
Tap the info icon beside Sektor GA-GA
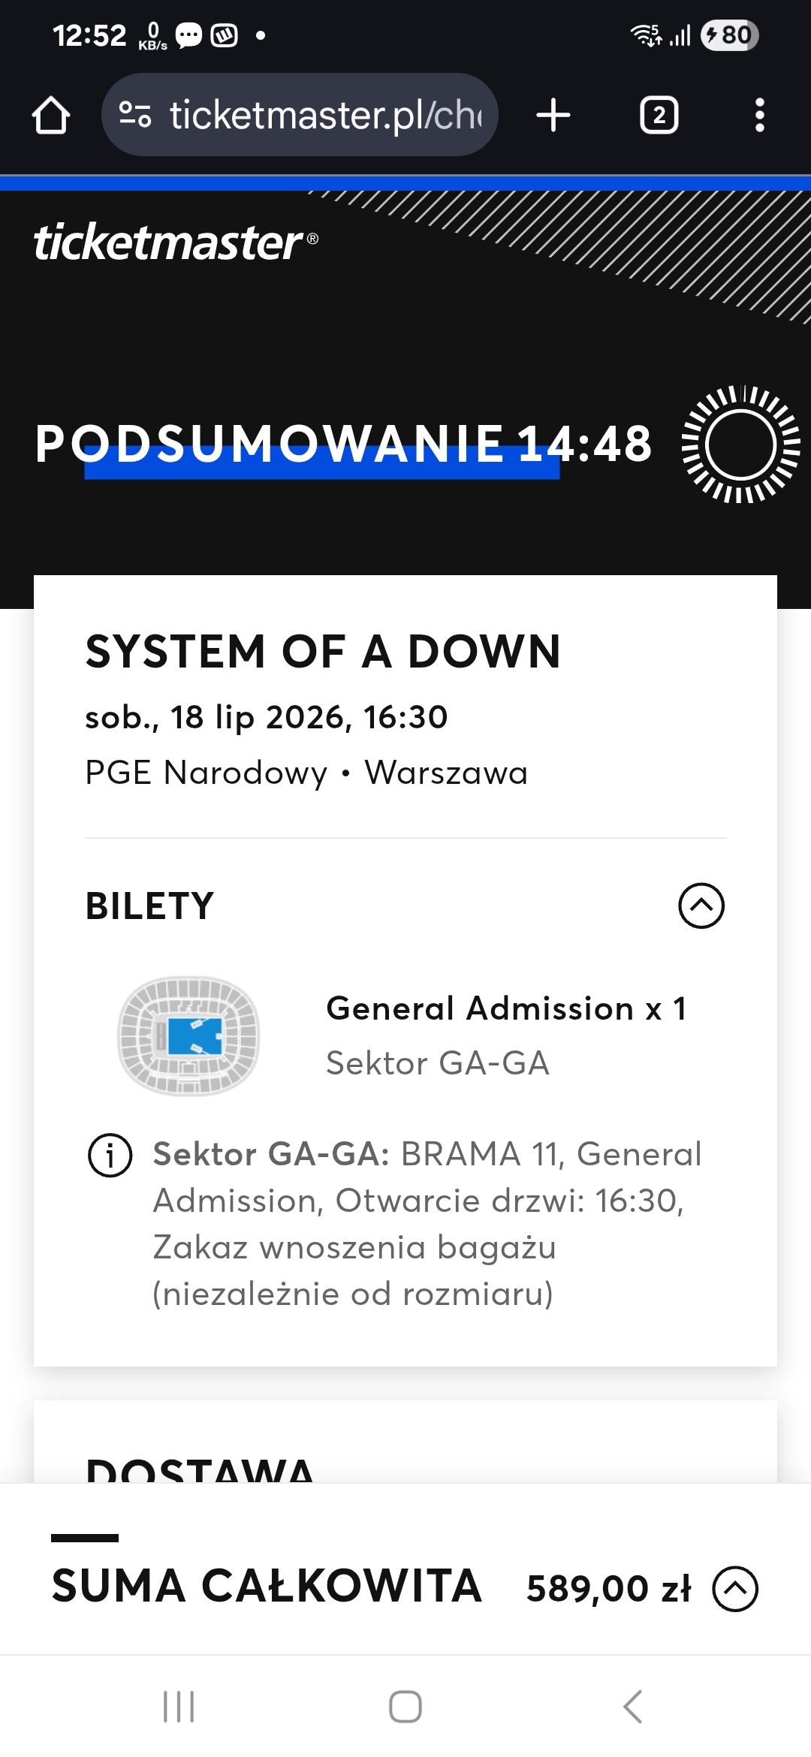pyautogui.click(x=110, y=1156)
